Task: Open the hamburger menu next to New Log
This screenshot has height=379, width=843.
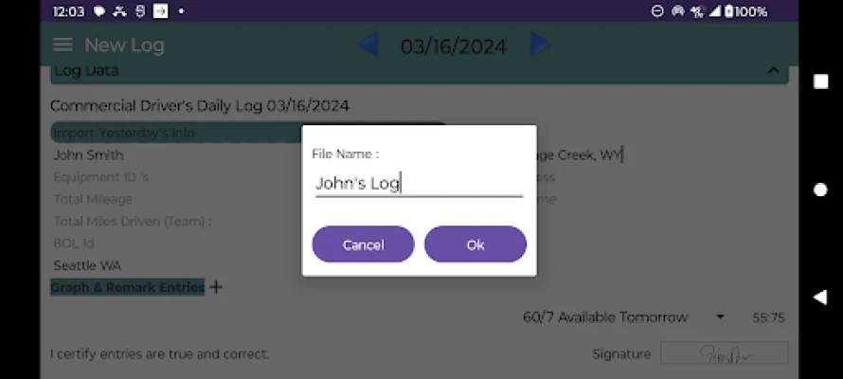Action: point(63,45)
